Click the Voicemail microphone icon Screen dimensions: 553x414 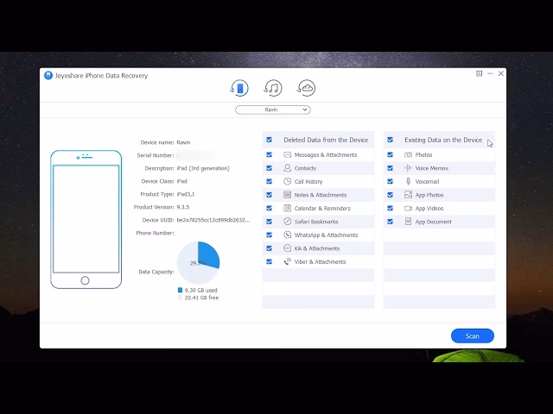coord(408,181)
